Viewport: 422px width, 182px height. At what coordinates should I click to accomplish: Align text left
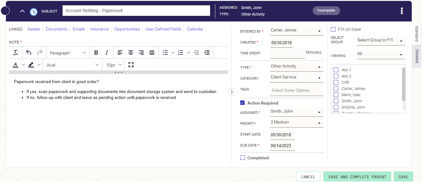click(120, 53)
